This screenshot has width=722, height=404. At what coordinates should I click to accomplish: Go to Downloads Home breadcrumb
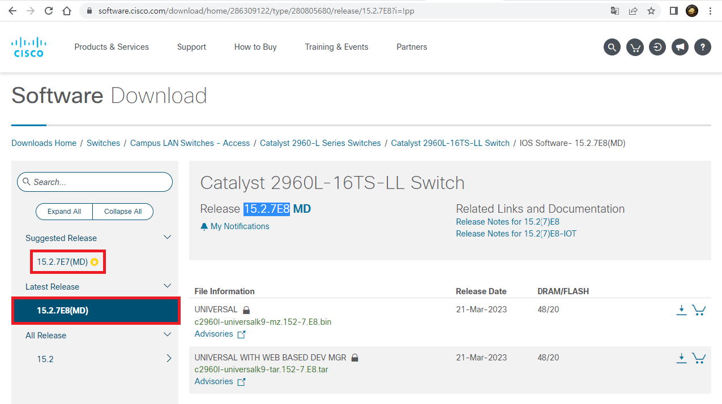pyautogui.click(x=44, y=143)
